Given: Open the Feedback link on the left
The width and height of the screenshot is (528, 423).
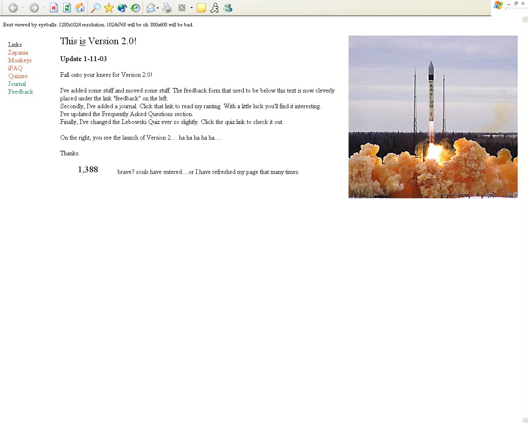Looking at the screenshot, I should (x=21, y=92).
